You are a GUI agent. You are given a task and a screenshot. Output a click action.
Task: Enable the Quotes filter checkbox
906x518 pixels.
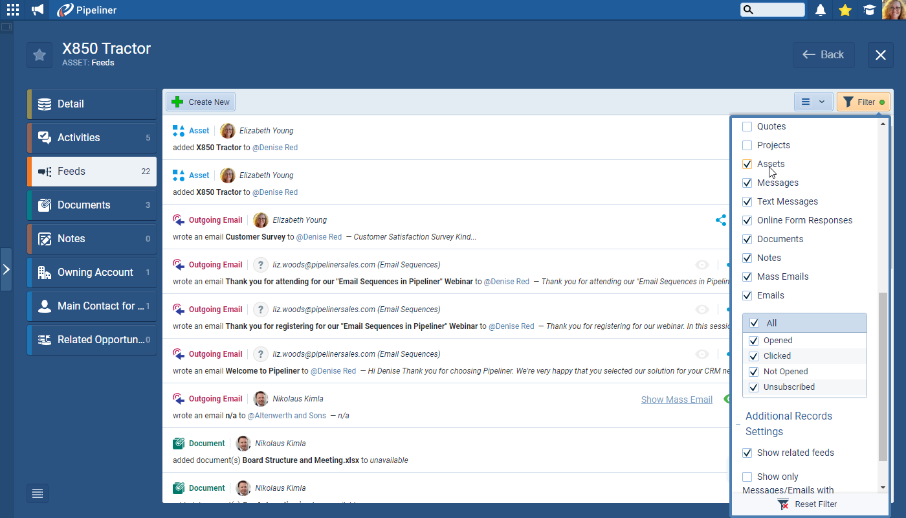point(747,127)
